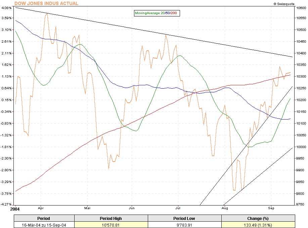Image resolution: width=308 pixels, height=228 pixels.
Task: Click the DOW JONES INDUS ACTUAL title
Action: click(x=46, y=3)
